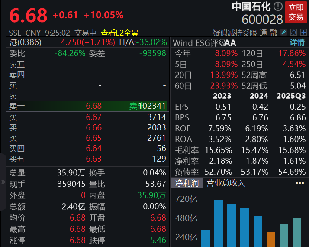Viewport: 309px width, 247px height.
Task: Click 委比 value -84.26%
Action: tap(70, 53)
